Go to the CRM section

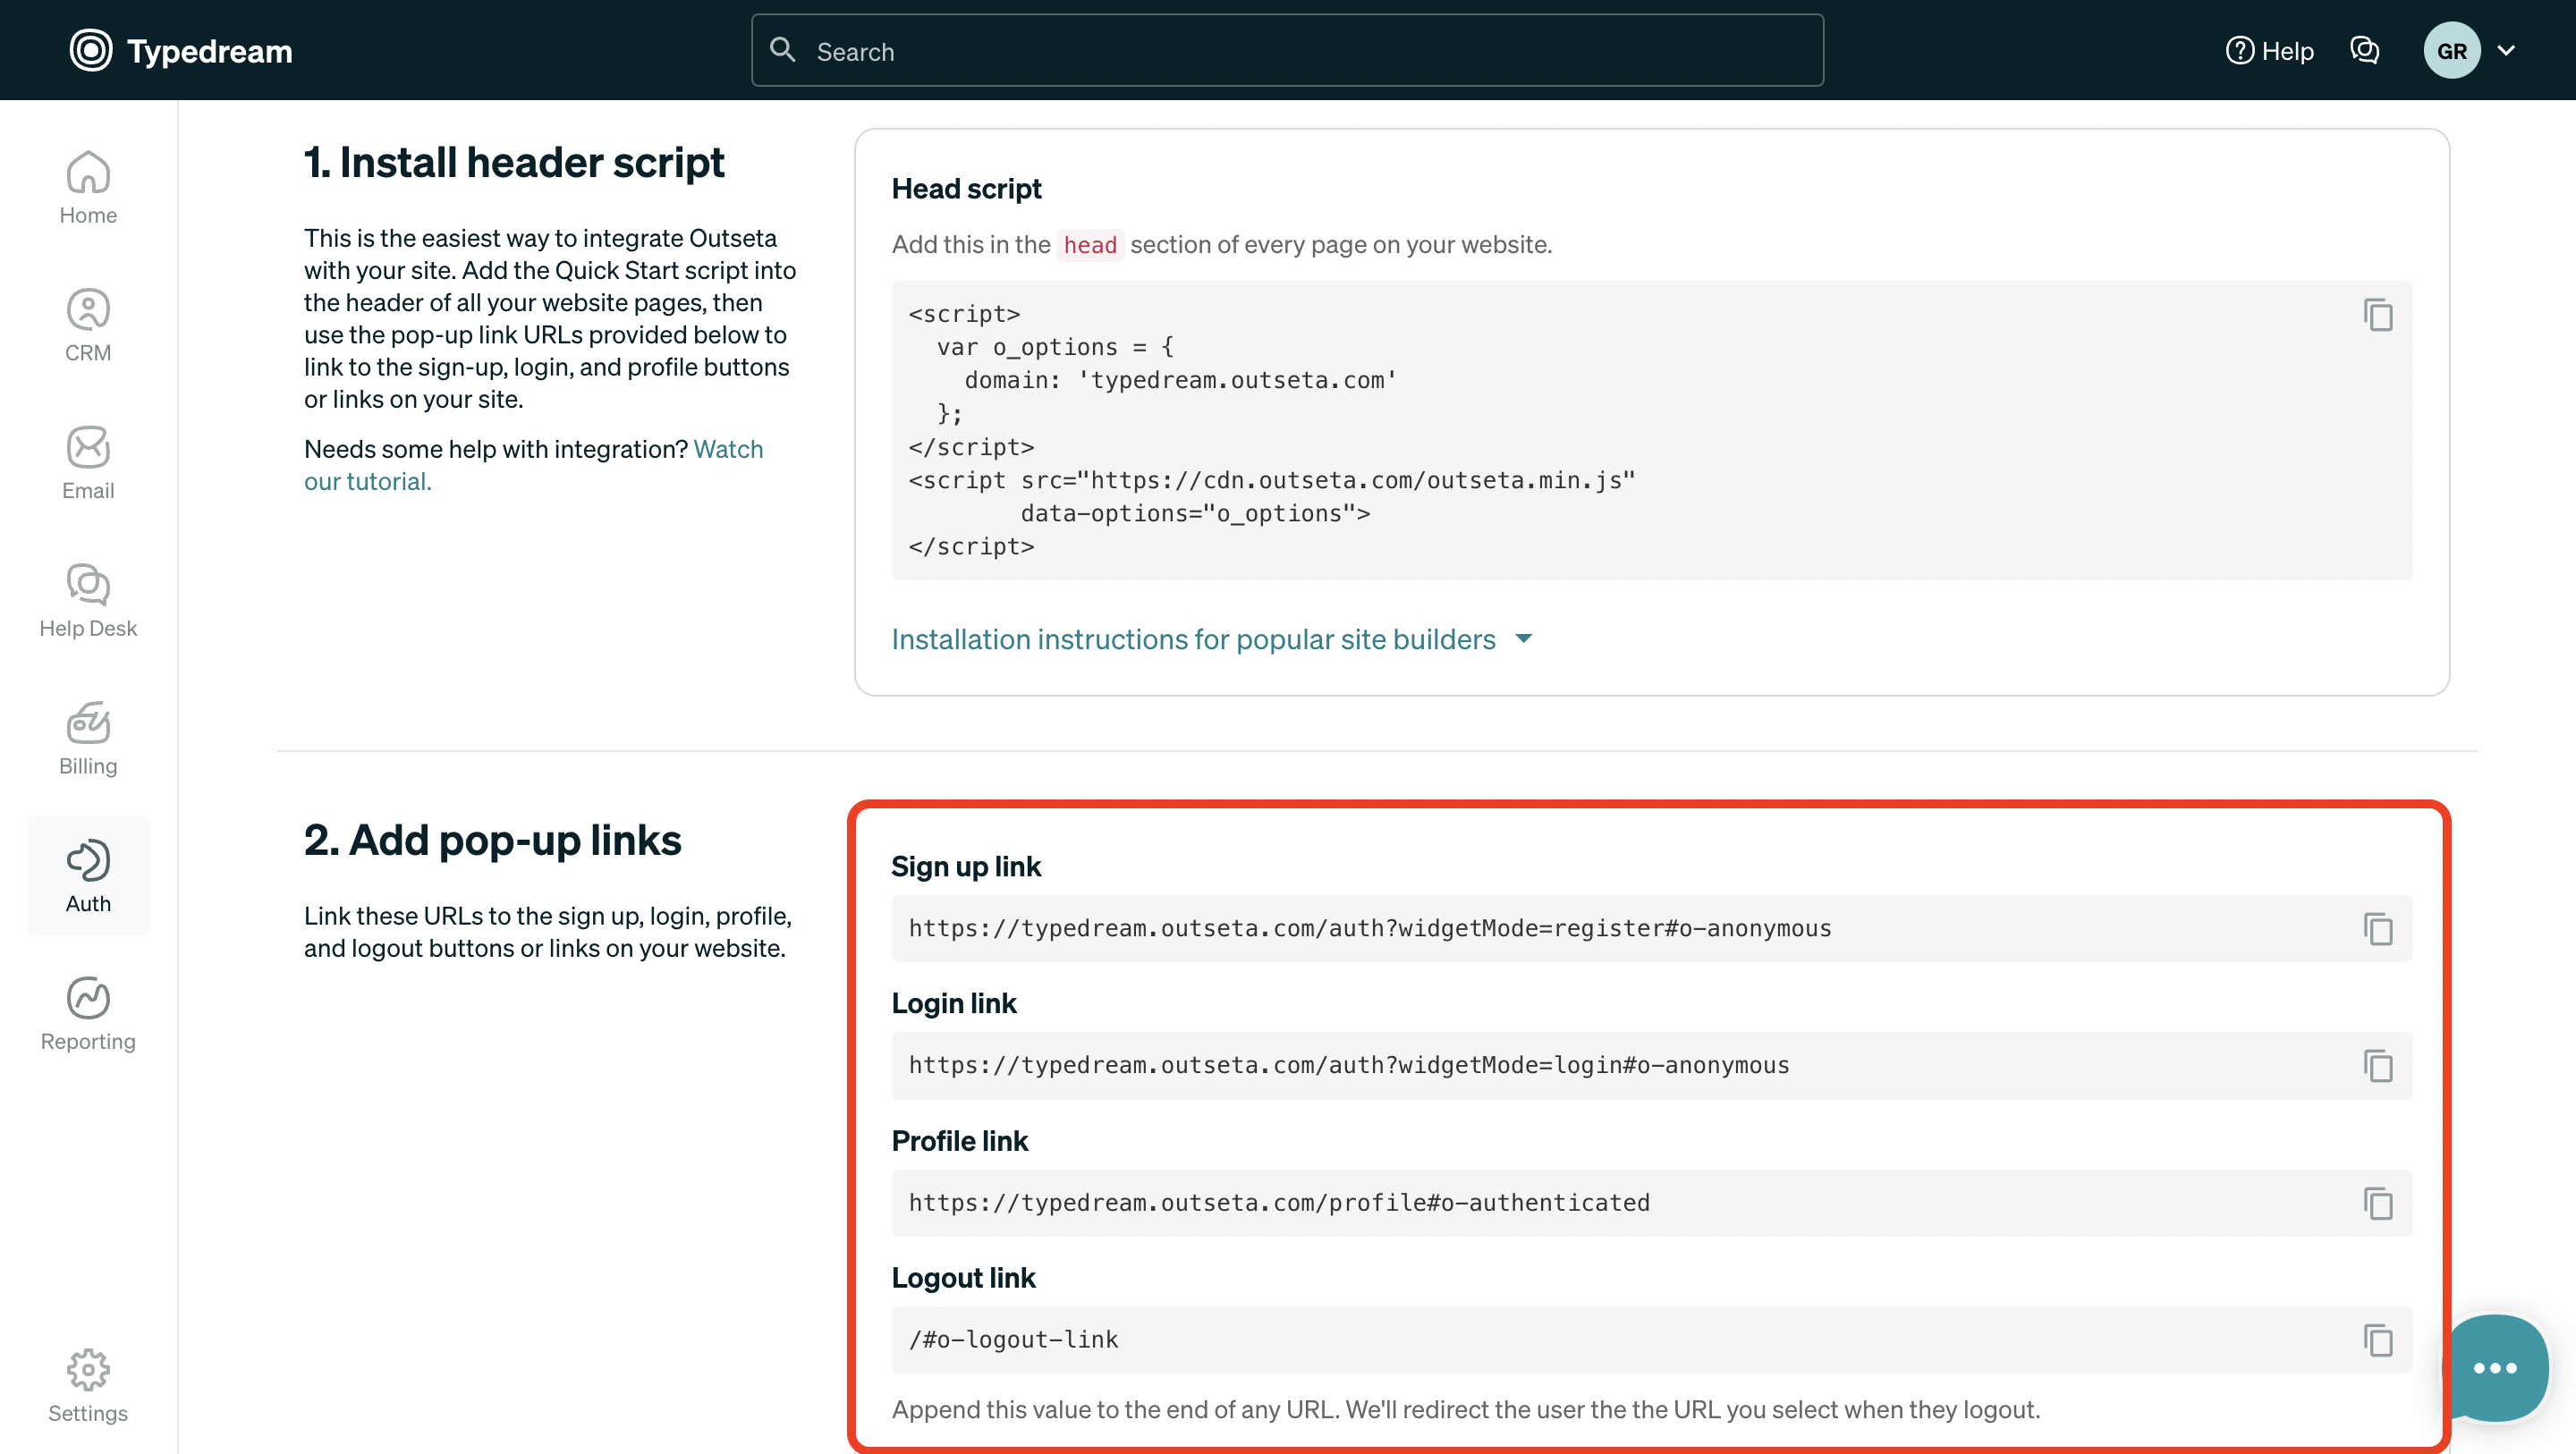88,325
